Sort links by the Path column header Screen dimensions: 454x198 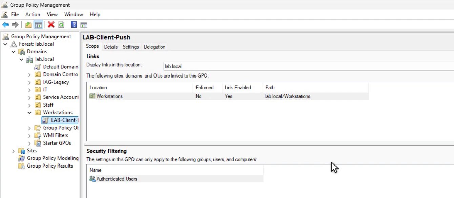(315, 88)
